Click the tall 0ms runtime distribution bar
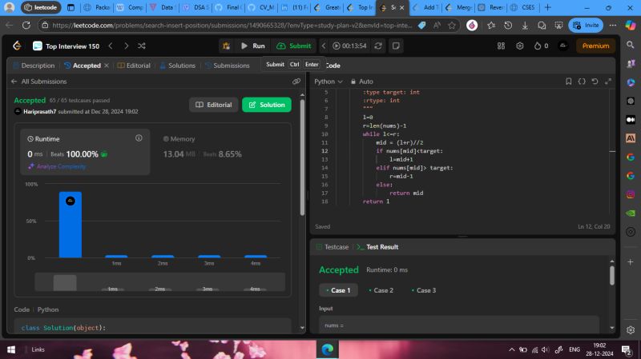The height and width of the screenshot is (359, 641). point(71,225)
